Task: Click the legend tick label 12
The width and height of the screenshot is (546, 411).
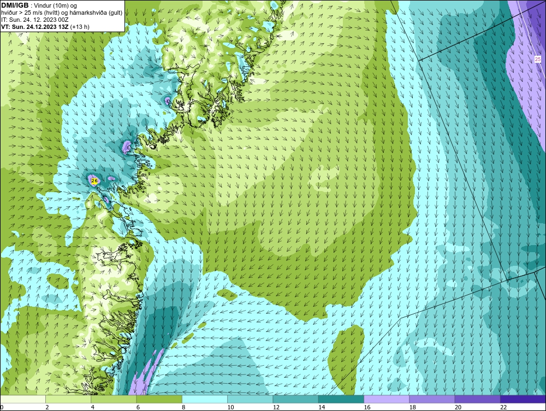Action: 276,407
